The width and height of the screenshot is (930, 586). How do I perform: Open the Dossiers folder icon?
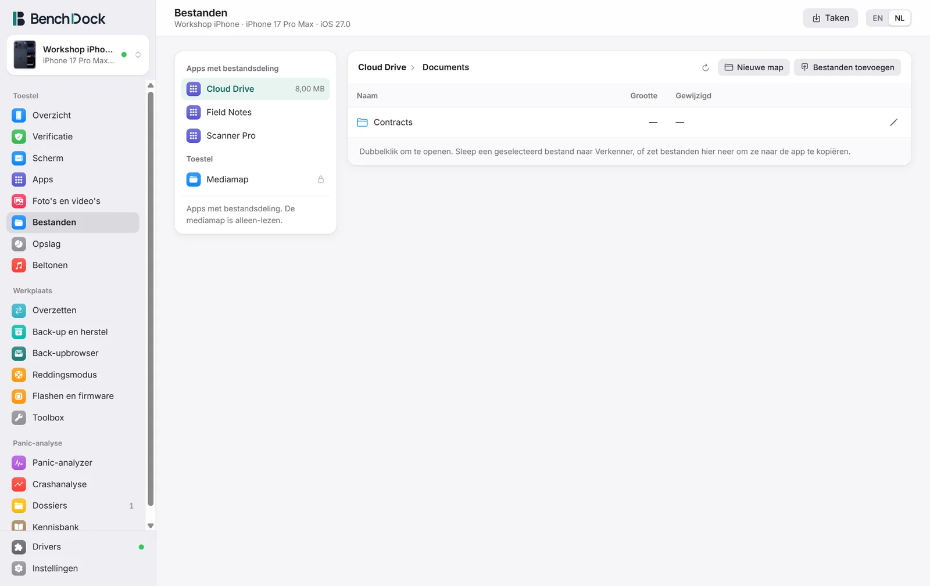point(19,506)
